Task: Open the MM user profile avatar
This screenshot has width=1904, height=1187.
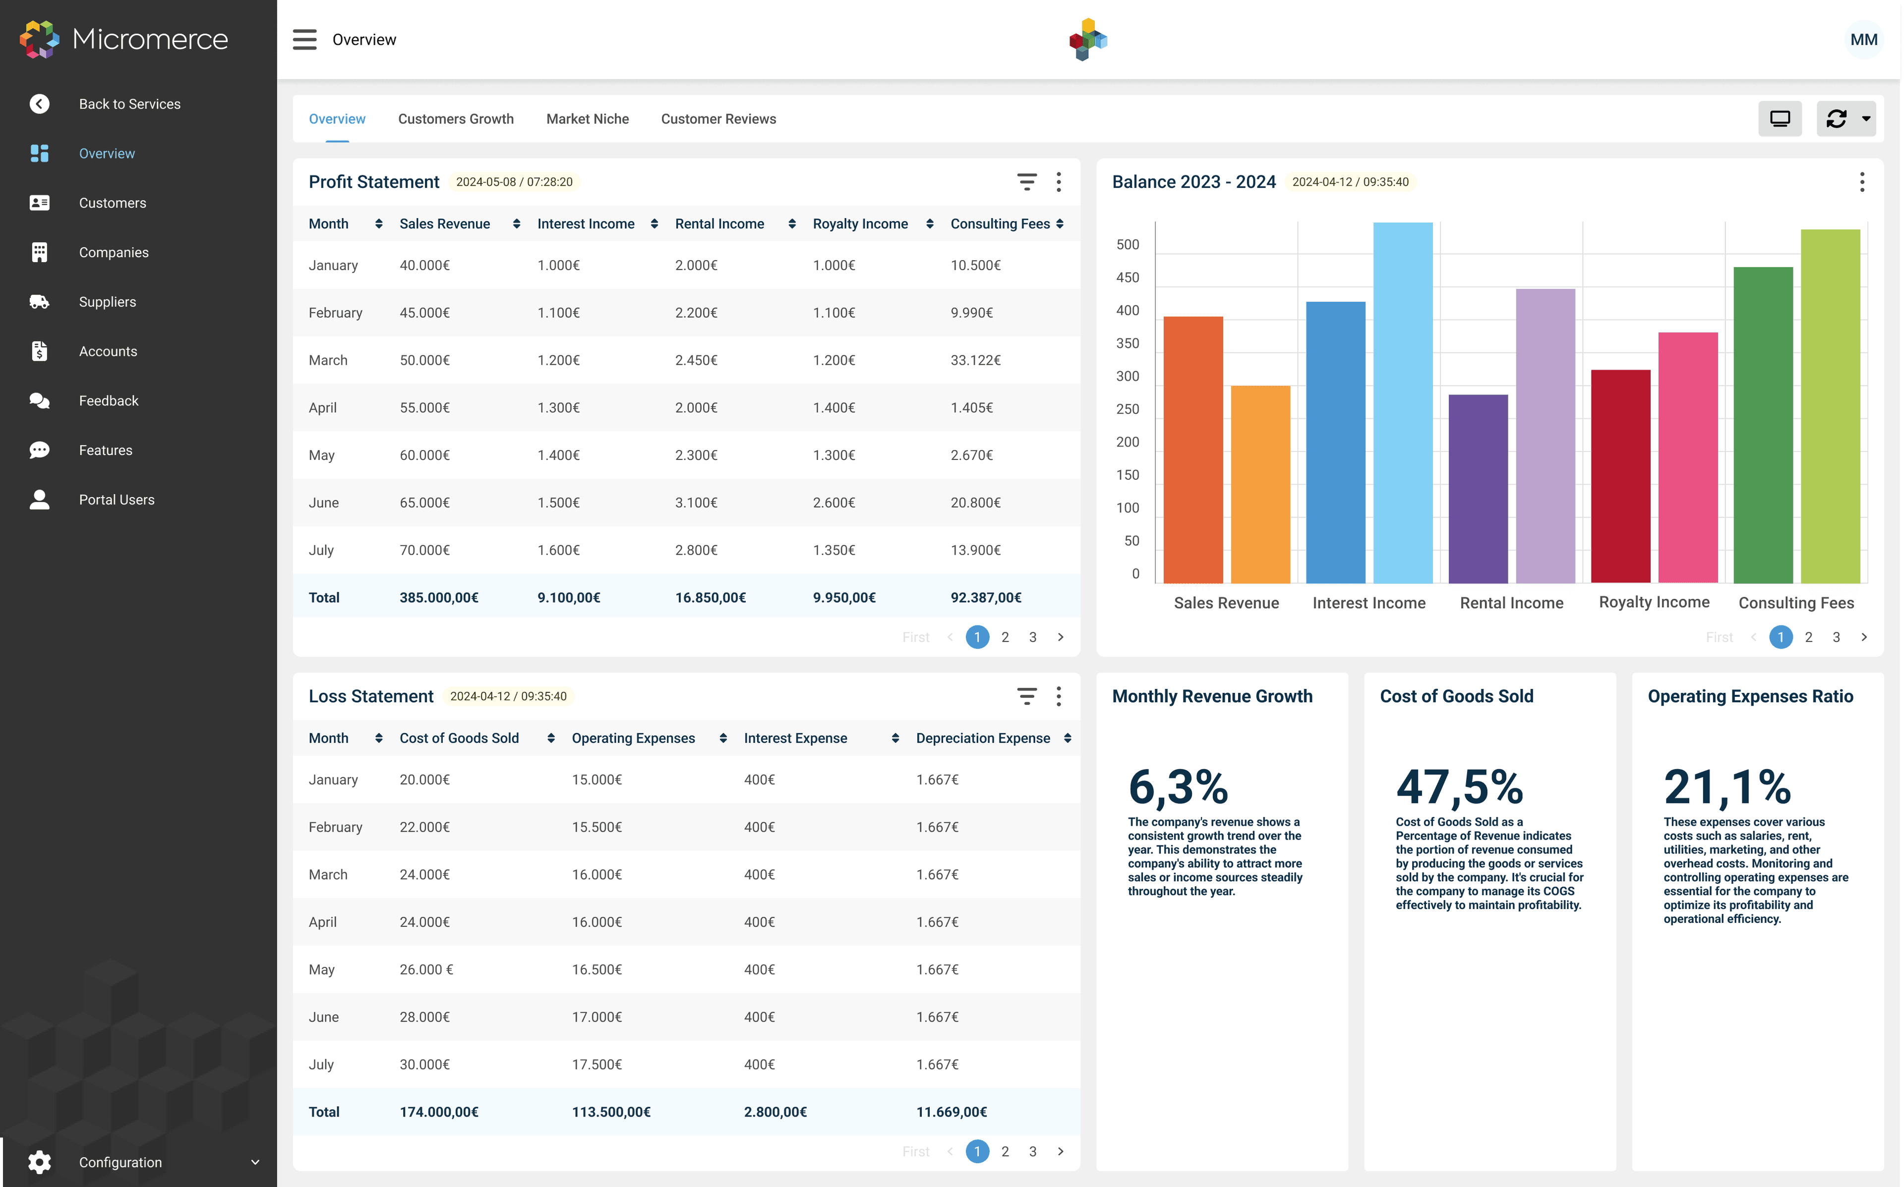Action: (1864, 39)
